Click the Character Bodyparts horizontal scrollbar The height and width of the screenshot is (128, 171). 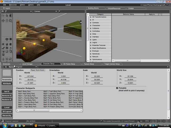49,110
